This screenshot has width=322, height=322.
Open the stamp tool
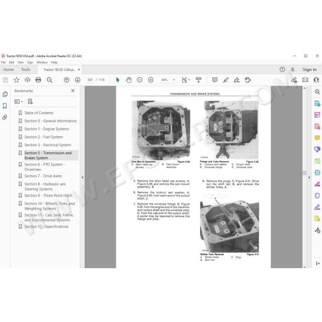(248, 80)
